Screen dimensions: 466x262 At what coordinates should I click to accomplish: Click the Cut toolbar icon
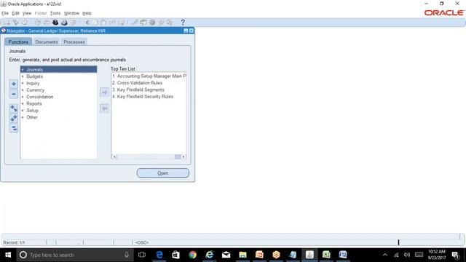(87, 23)
